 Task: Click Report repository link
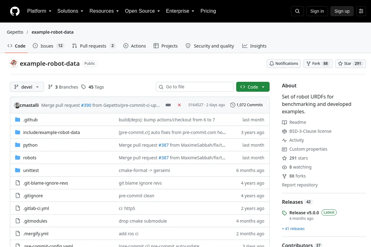300,185
